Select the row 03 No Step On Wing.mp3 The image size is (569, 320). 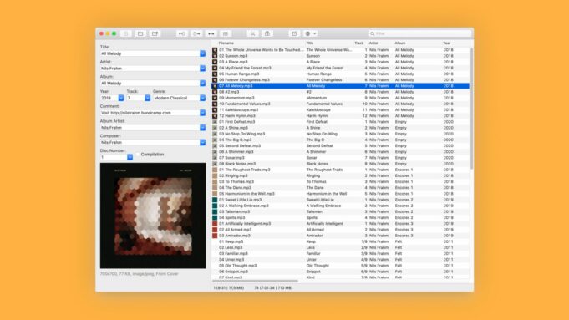coord(340,134)
